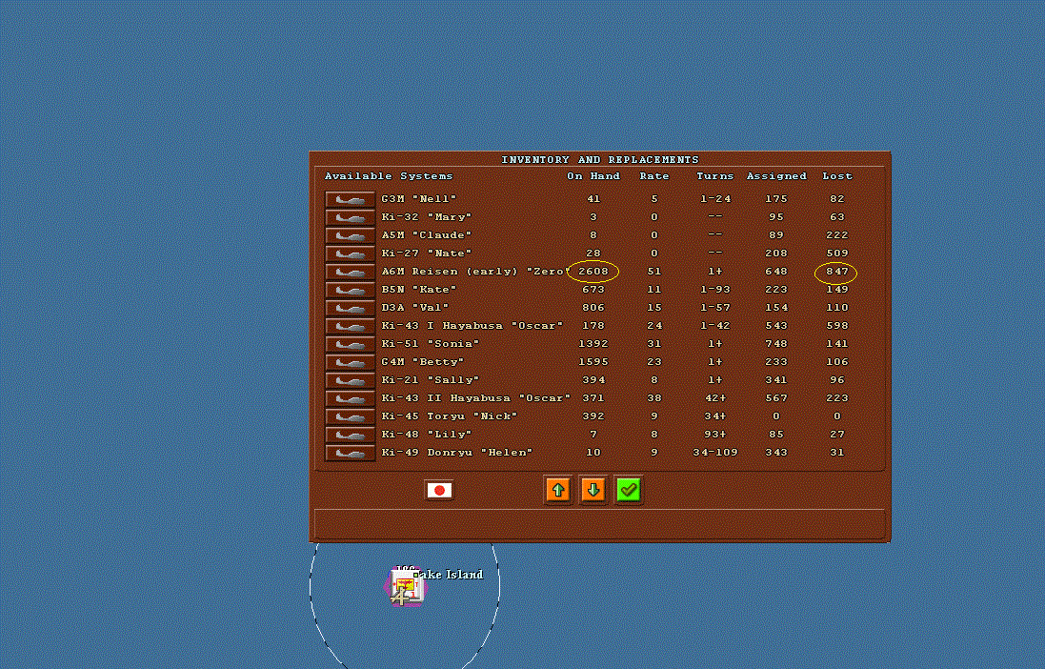
Task: Click the aircraft icon for A5M "Claude"
Action: coord(350,235)
